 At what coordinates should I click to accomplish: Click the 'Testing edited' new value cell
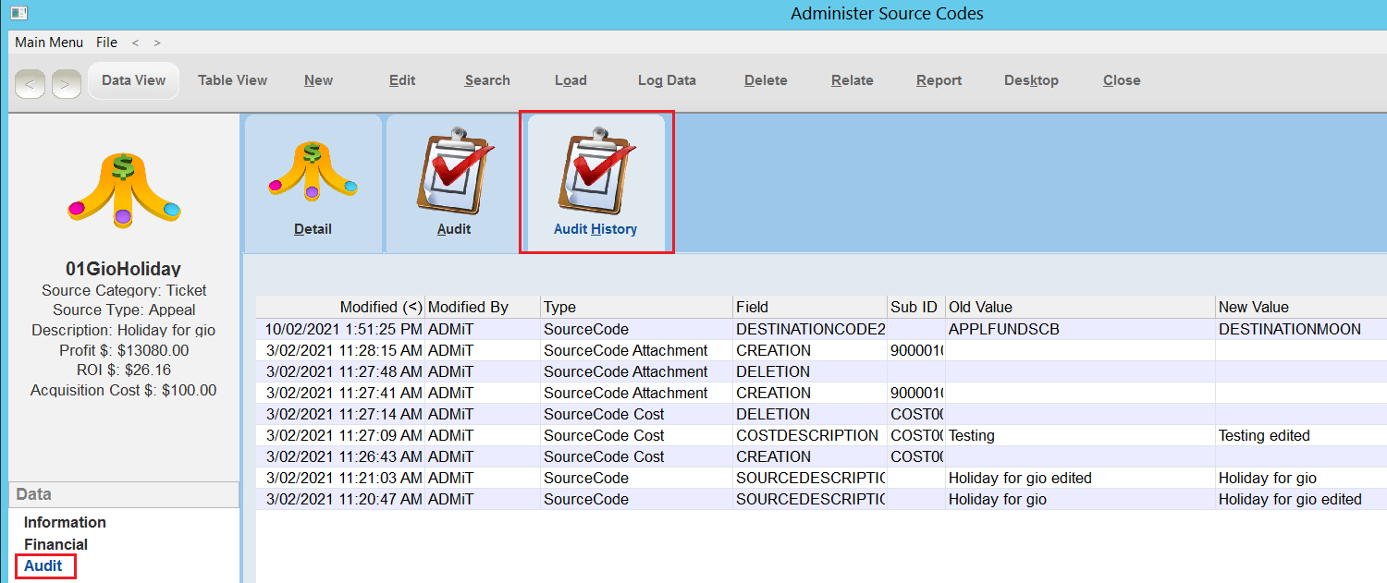point(1301,435)
